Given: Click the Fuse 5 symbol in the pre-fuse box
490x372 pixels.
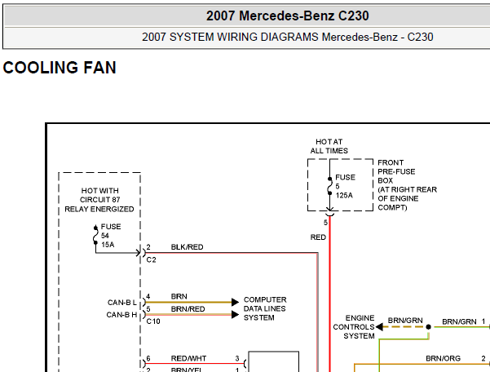Looking at the screenshot, I should tap(329, 186).
